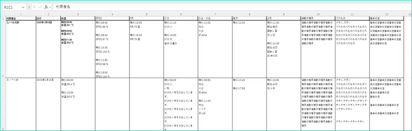Viewport: 412px width, 131px height.
Task: Click the header cell 汚れもの
Action: coord(352,18)
